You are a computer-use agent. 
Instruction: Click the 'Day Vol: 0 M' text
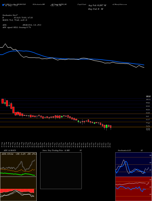95,9
